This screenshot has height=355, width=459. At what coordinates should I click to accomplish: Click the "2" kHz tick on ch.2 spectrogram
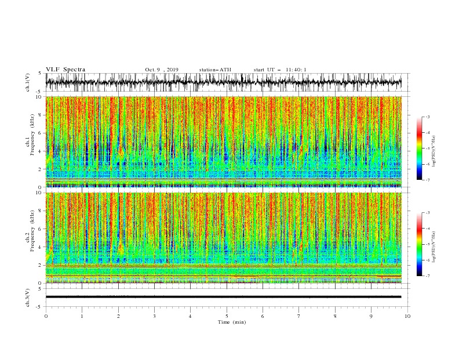41,265
